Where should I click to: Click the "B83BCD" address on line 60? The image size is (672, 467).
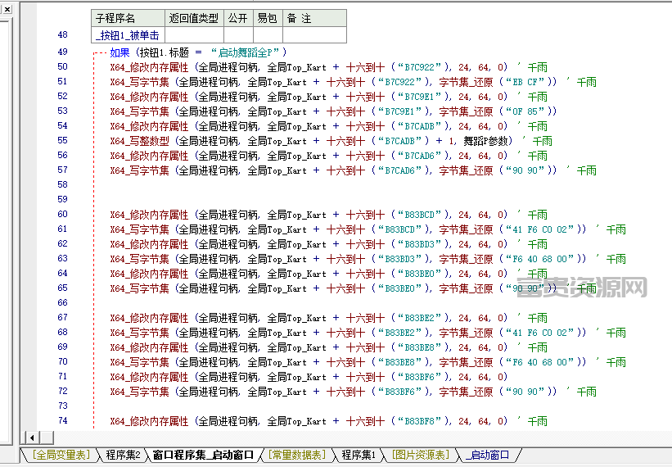tap(420, 215)
